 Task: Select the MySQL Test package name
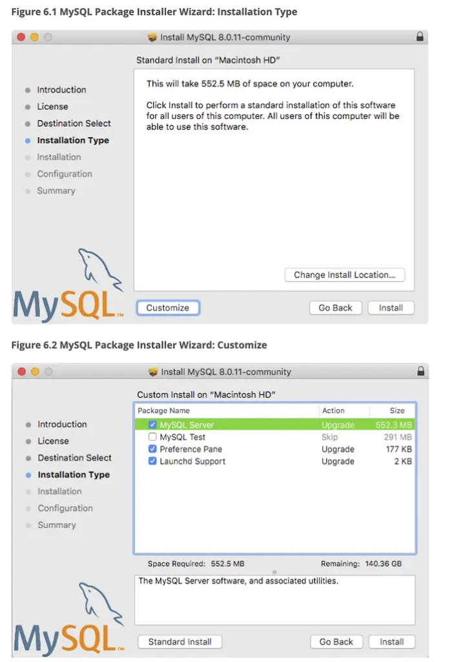coord(183,437)
